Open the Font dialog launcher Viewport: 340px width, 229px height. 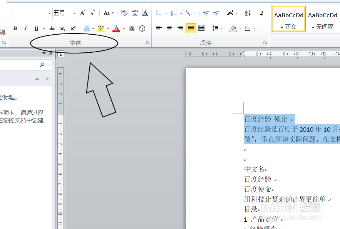(147, 43)
